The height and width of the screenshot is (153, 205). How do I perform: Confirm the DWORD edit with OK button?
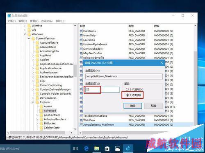click(133, 106)
